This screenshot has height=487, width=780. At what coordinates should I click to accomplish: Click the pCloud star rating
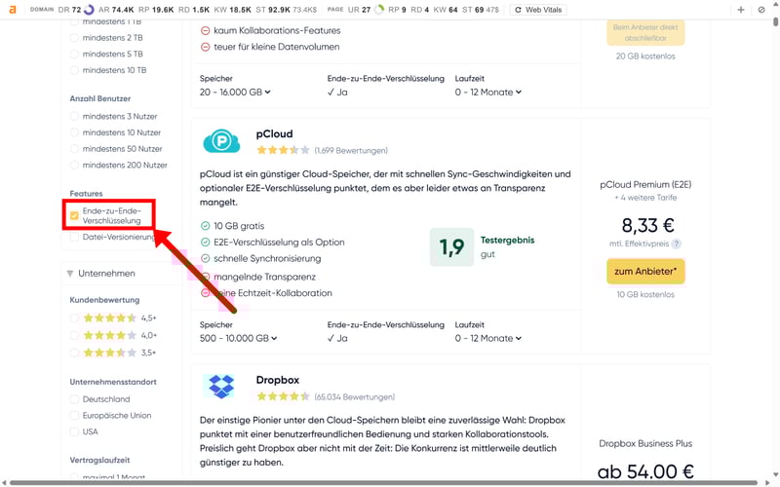(x=283, y=151)
